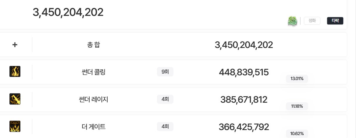The width and height of the screenshot is (356, 138).
Task: Click the 9회 count badge
Action: pos(165,72)
